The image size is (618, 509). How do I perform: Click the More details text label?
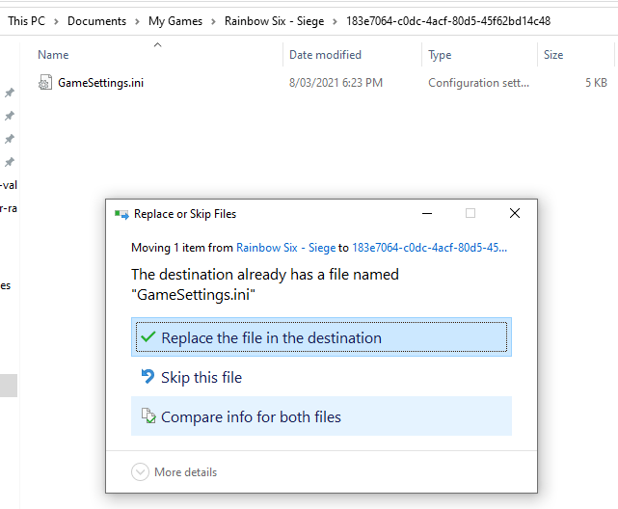click(x=186, y=472)
